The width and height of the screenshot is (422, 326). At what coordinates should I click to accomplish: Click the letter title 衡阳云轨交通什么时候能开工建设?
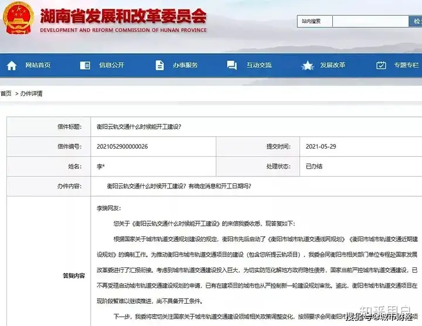coord(139,126)
